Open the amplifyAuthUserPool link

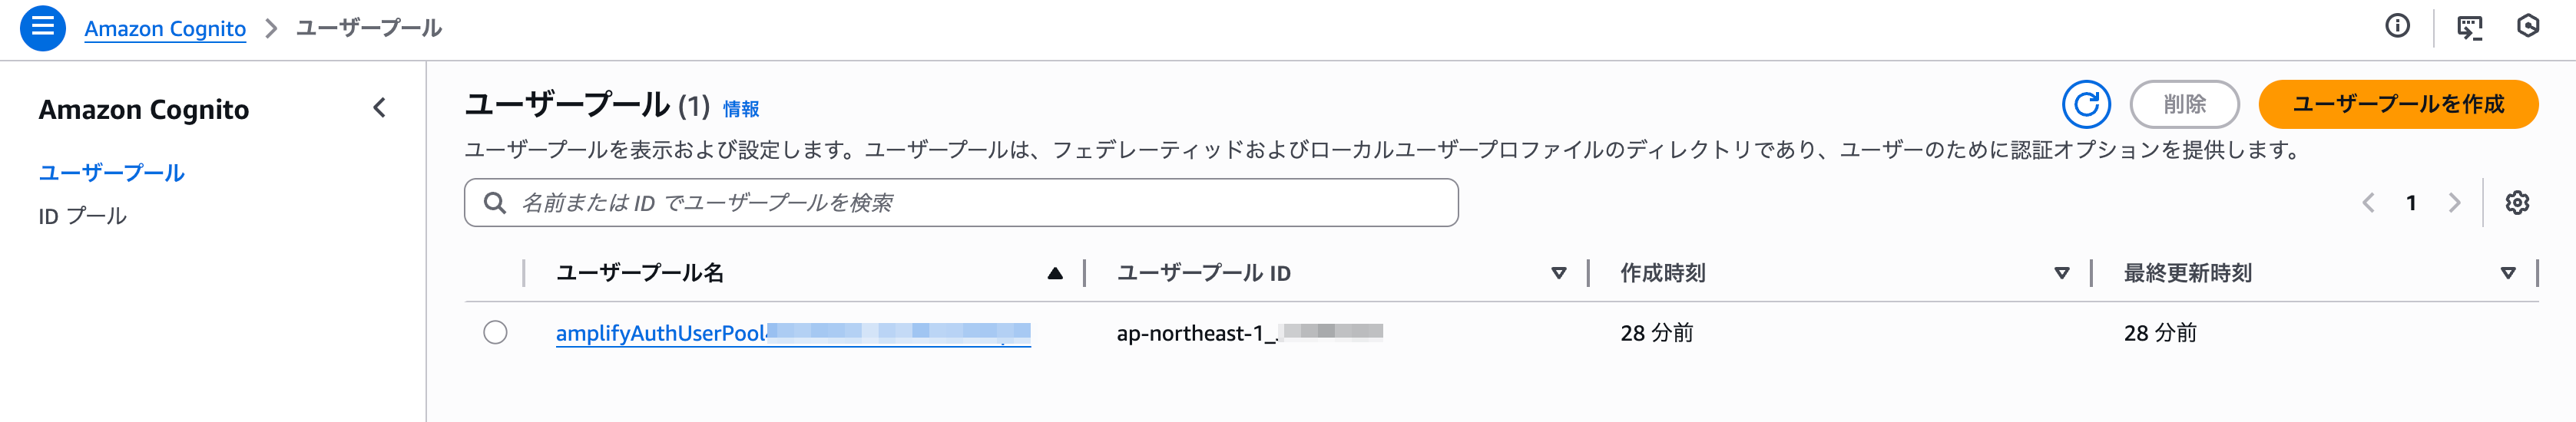click(x=660, y=333)
